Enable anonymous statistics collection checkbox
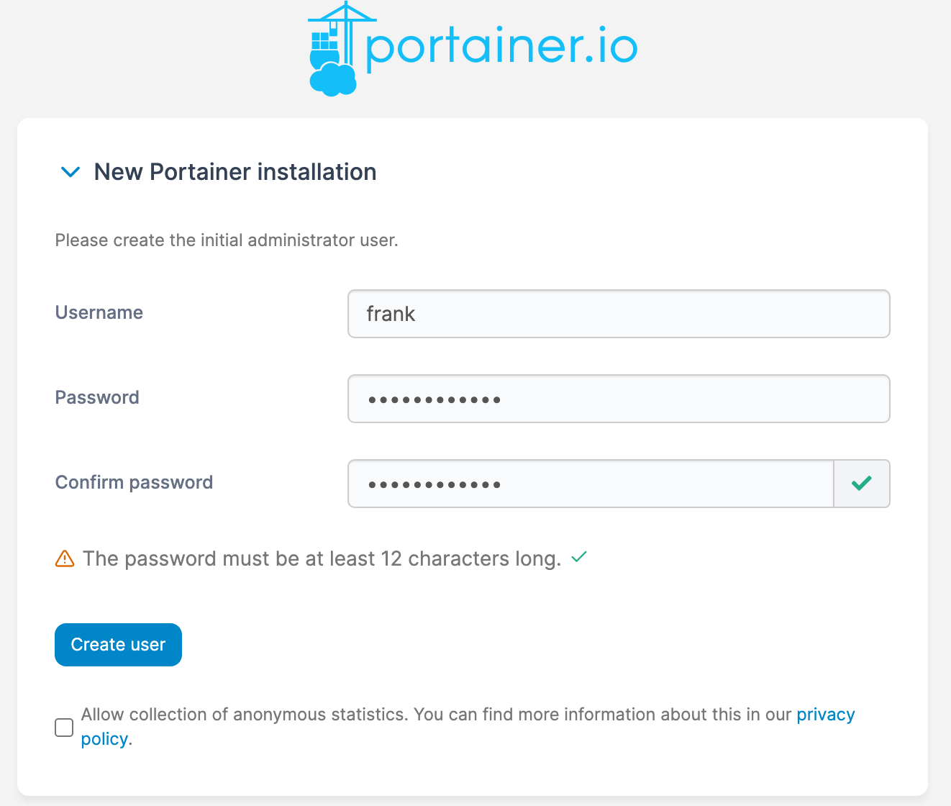This screenshot has width=951, height=806. (64, 728)
